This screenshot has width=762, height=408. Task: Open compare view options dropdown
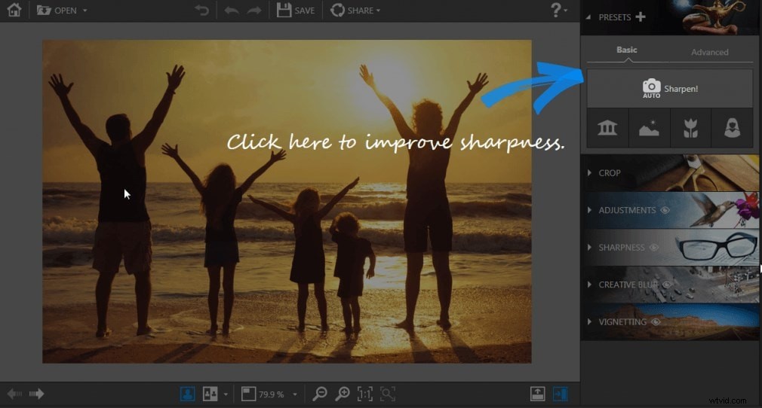(x=226, y=394)
